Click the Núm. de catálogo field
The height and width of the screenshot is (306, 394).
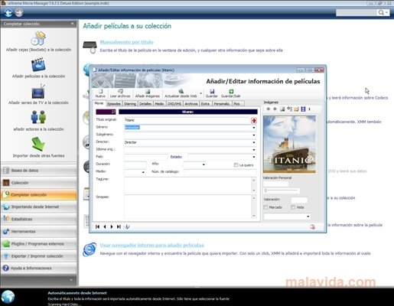point(220,172)
